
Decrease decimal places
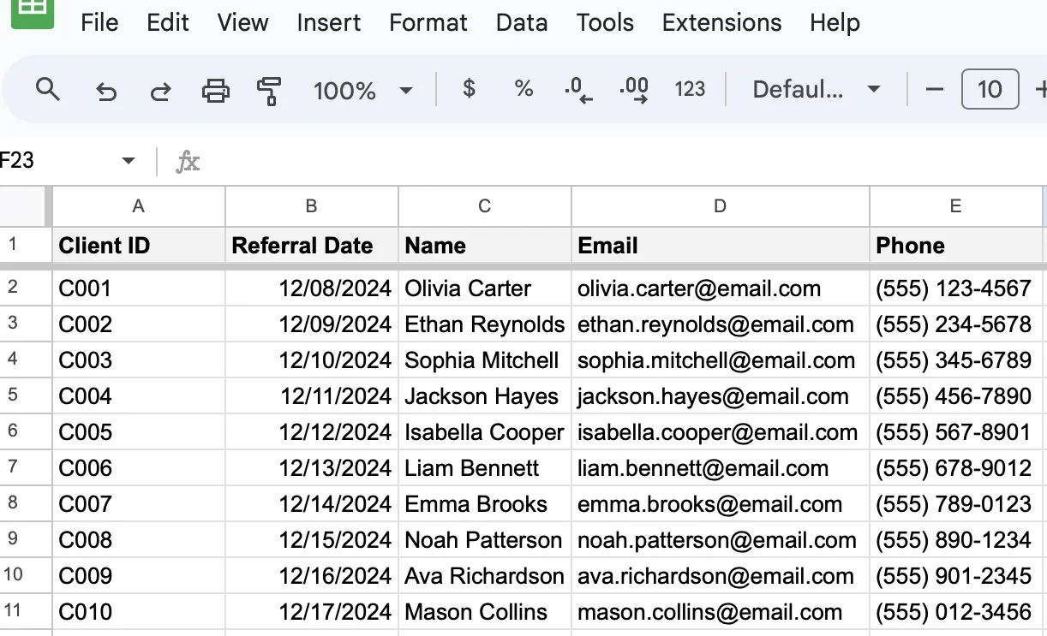tap(579, 89)
